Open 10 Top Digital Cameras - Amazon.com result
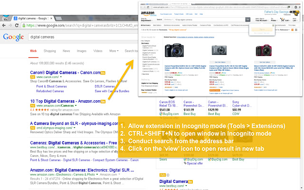Viewport: 304px width, 190px height. coord(66,101)
